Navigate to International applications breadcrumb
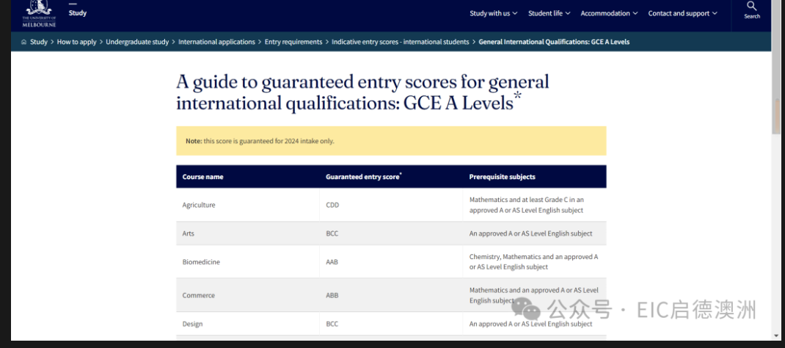 click(216, 42)
